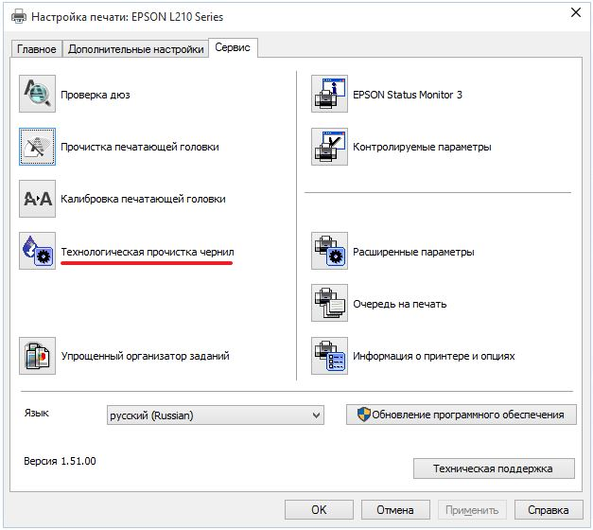The width and height of the screenshot is (593, 530).
Task: Click the Применить button
Action: (472, 510)
